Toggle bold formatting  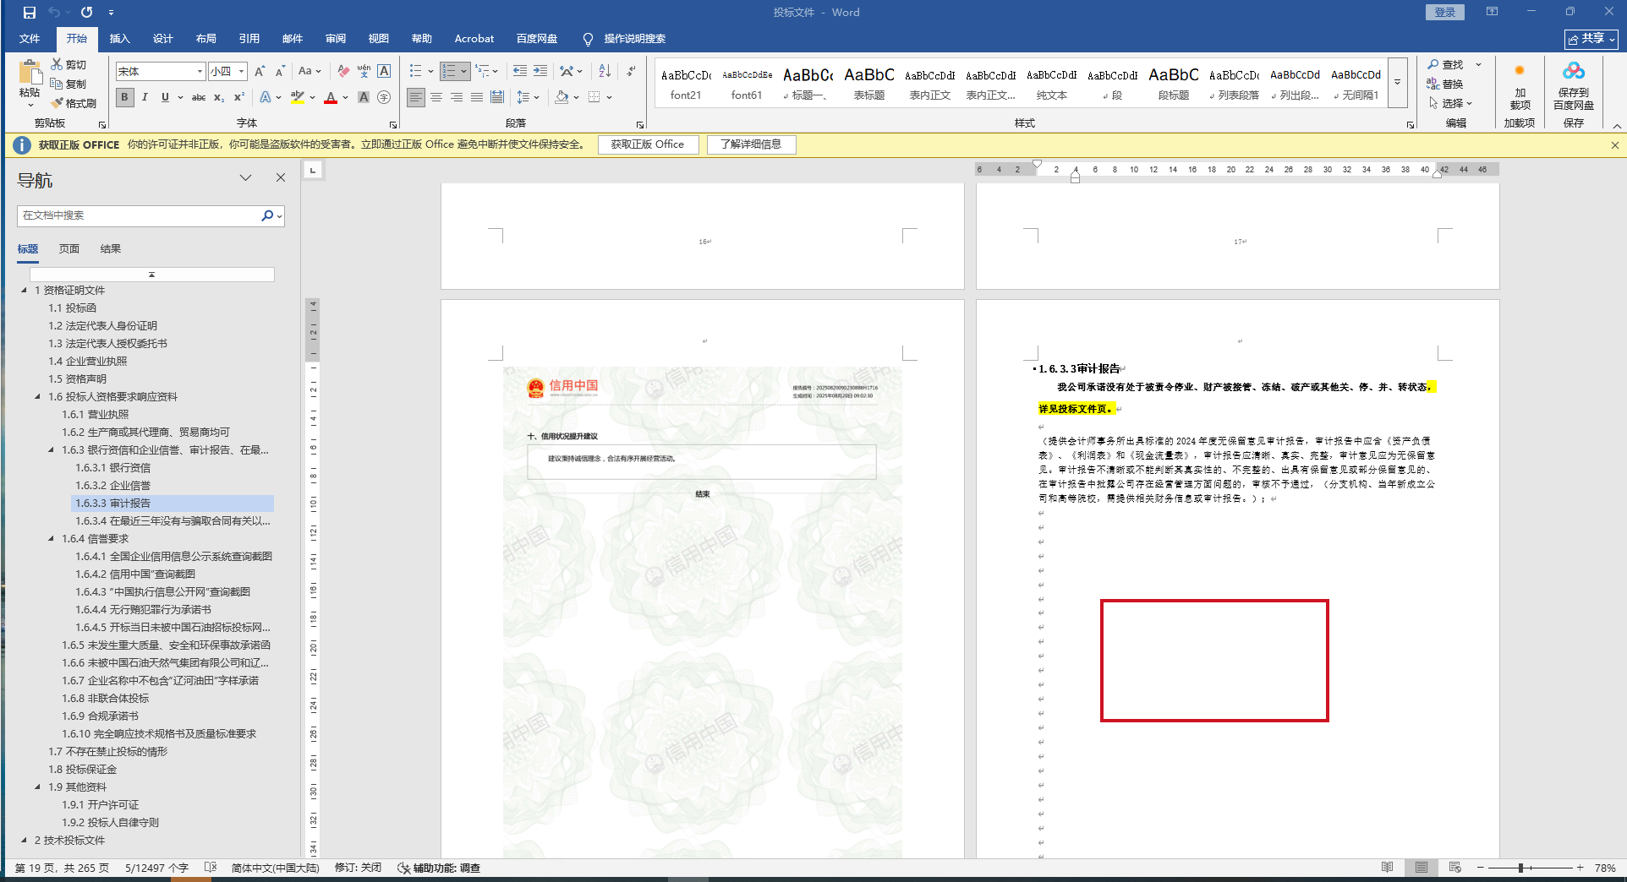(125, 98)
